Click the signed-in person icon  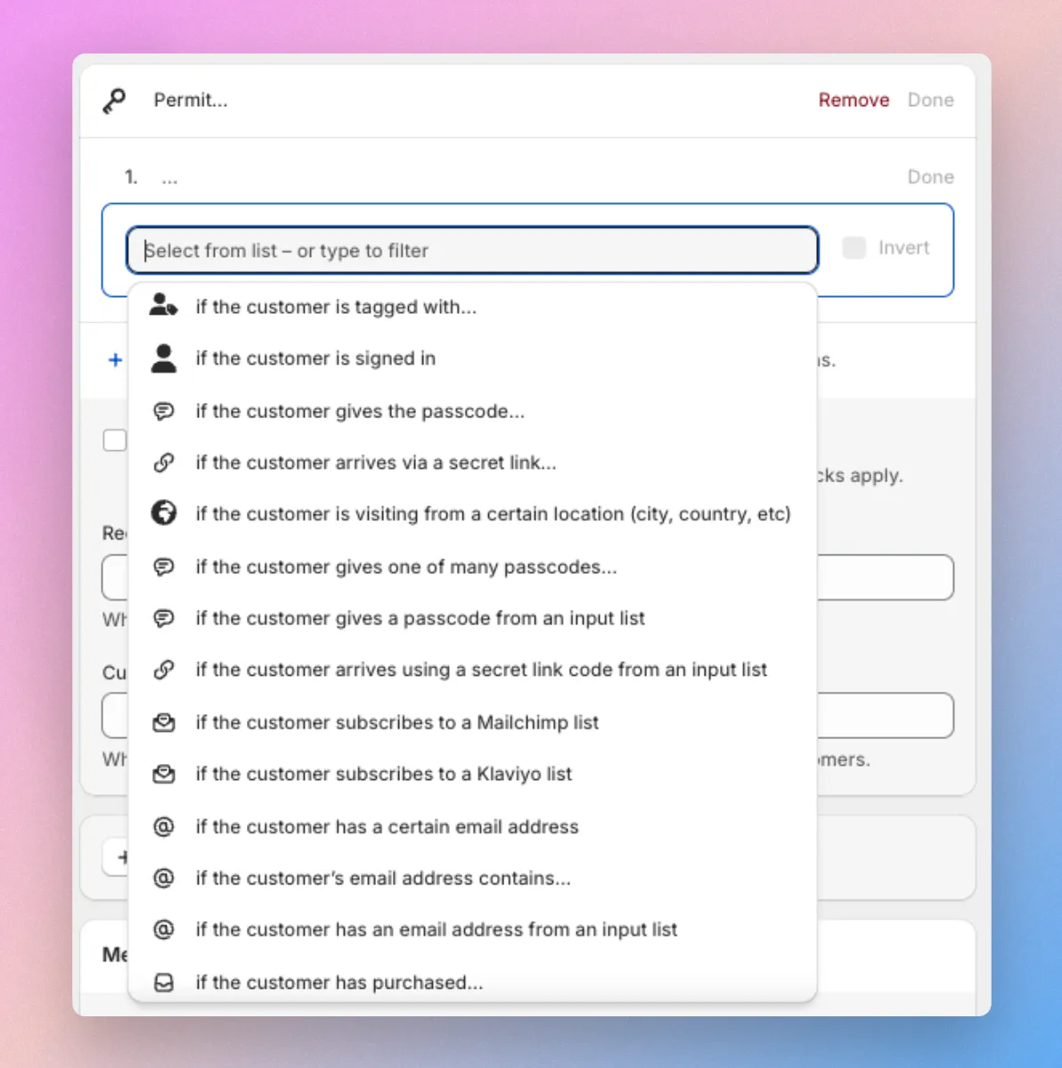click(x=163, y=358)
